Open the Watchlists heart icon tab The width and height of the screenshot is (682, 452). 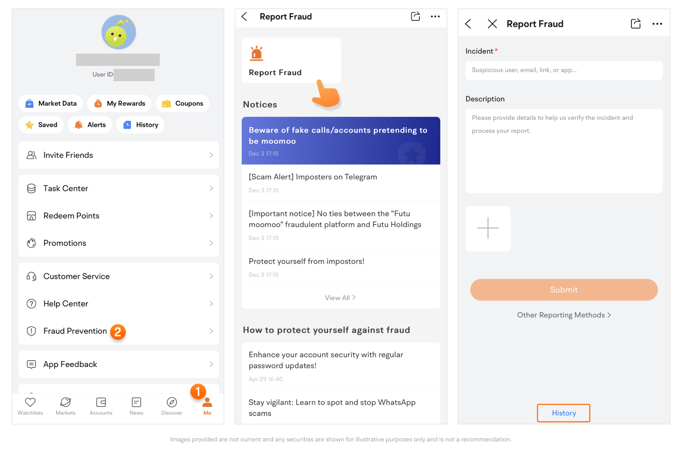point(30,402)
